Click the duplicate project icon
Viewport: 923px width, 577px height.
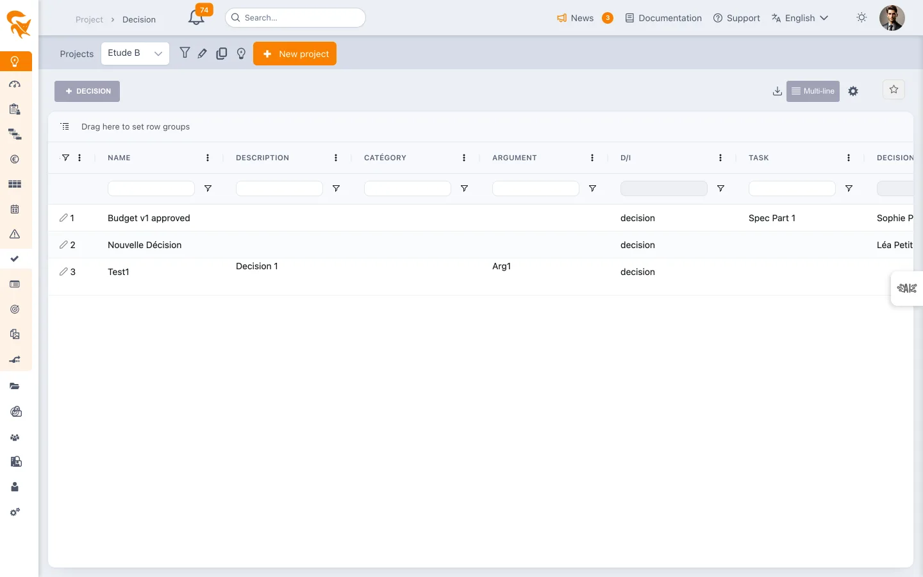pos(222,54)
